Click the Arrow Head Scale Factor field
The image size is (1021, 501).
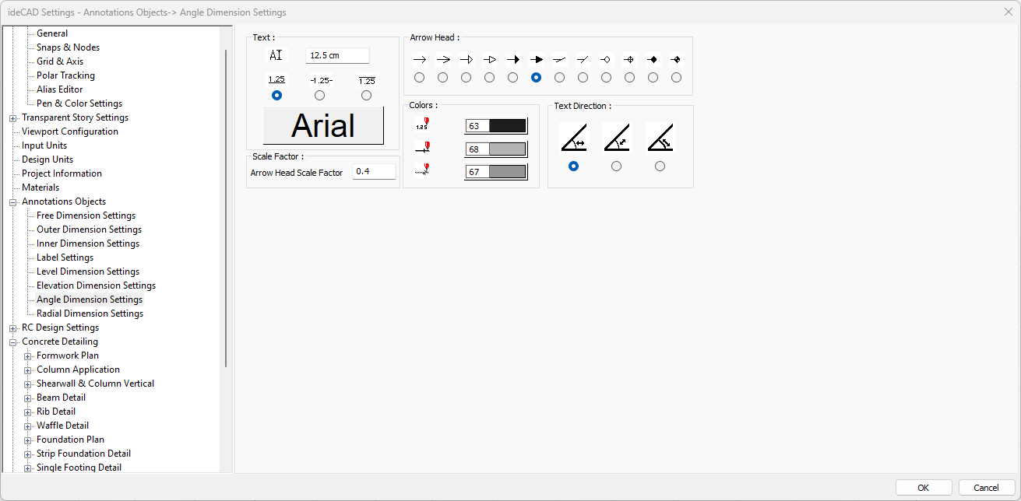pyautogui.click(x=374, y=171)
